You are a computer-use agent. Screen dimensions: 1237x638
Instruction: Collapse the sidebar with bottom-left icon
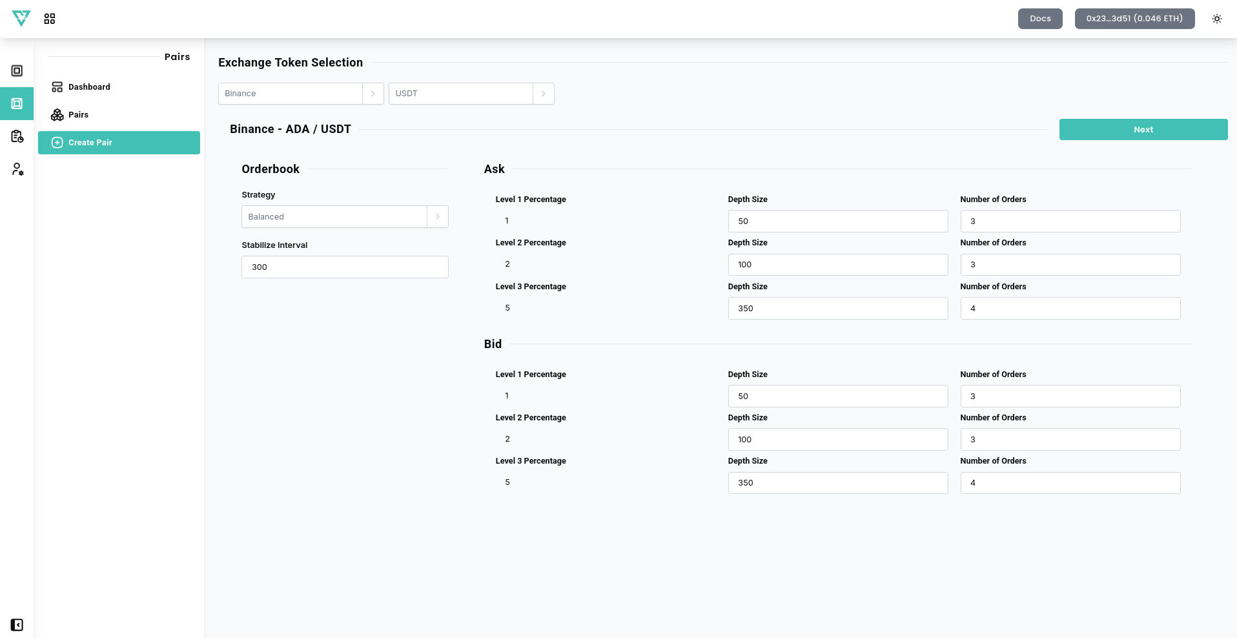click(x=17, y=624)
